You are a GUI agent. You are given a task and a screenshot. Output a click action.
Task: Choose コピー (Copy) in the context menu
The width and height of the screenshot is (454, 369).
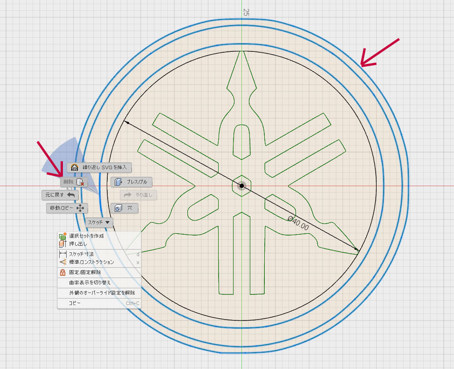pyautogui.click(x=75, y=303)
